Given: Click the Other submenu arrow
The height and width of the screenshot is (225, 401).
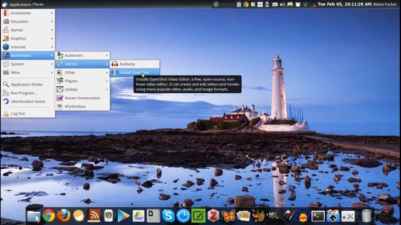Looking at the screenshot, I should pos(107,72).
